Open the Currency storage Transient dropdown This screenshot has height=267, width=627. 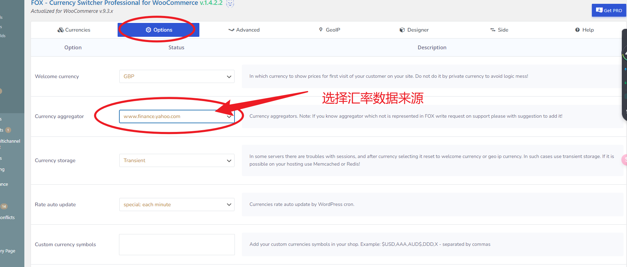pos(177,160)
